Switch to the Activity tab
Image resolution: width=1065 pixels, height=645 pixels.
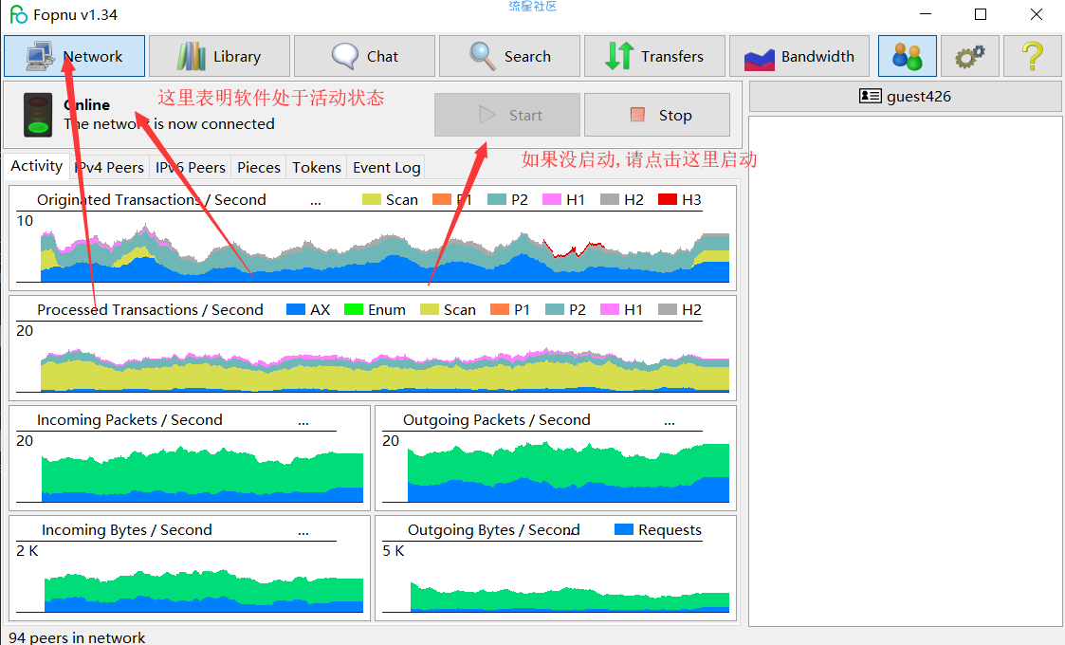(x=37, y=166)
